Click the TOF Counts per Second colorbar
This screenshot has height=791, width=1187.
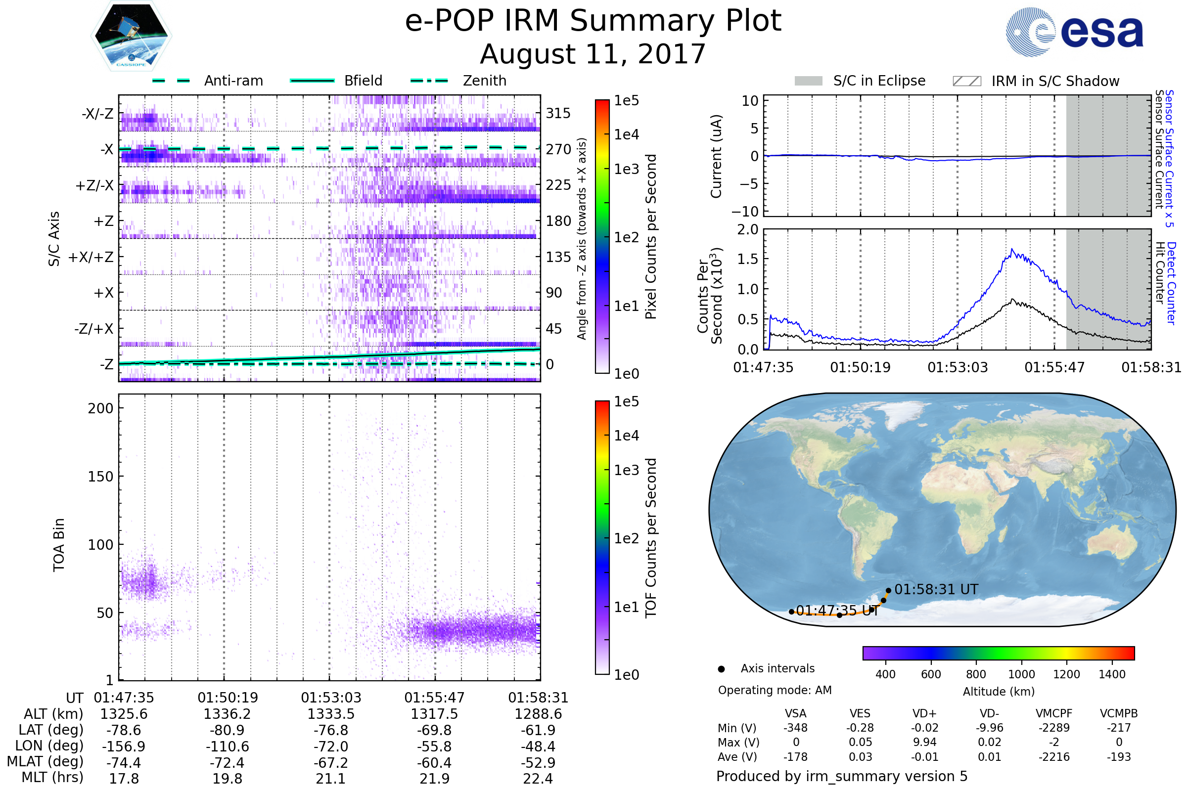(x=602, y=537)
